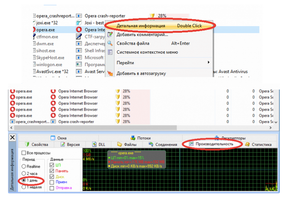Click the magnifier icon beside Свойства файла
Image resolution: width=288 pixels, height=197 pixels.
(x=110, y=44)
